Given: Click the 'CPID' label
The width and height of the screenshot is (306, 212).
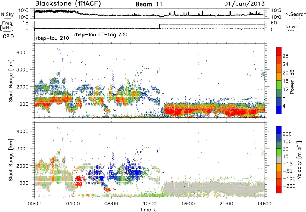Looking at the screenshot, I should (8, 36).
